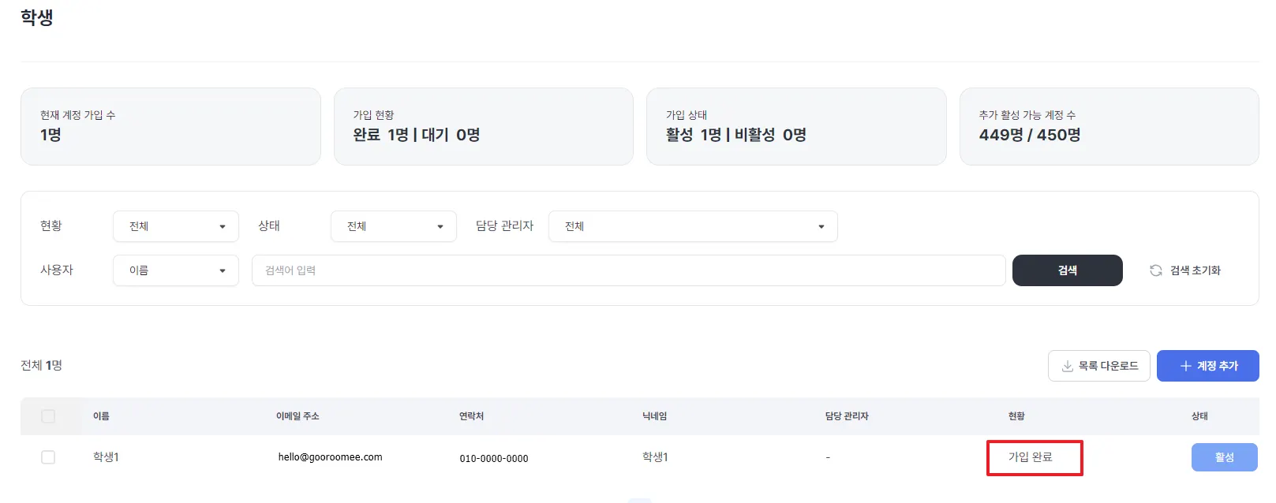
Task: Click the 이름 column header
Action: pos(101,416)
